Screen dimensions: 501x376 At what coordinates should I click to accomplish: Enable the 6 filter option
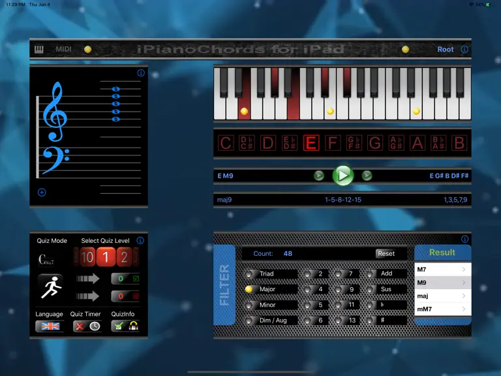(x=315, y=321)
